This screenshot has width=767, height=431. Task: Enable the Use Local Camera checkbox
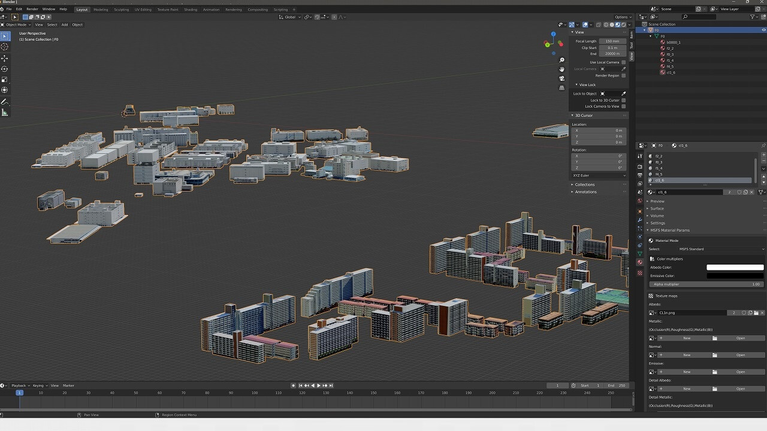click(x=623, y=62)
